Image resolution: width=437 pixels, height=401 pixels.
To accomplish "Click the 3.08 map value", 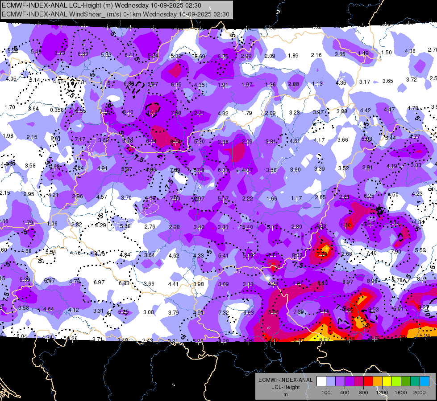I will (149, 312).
